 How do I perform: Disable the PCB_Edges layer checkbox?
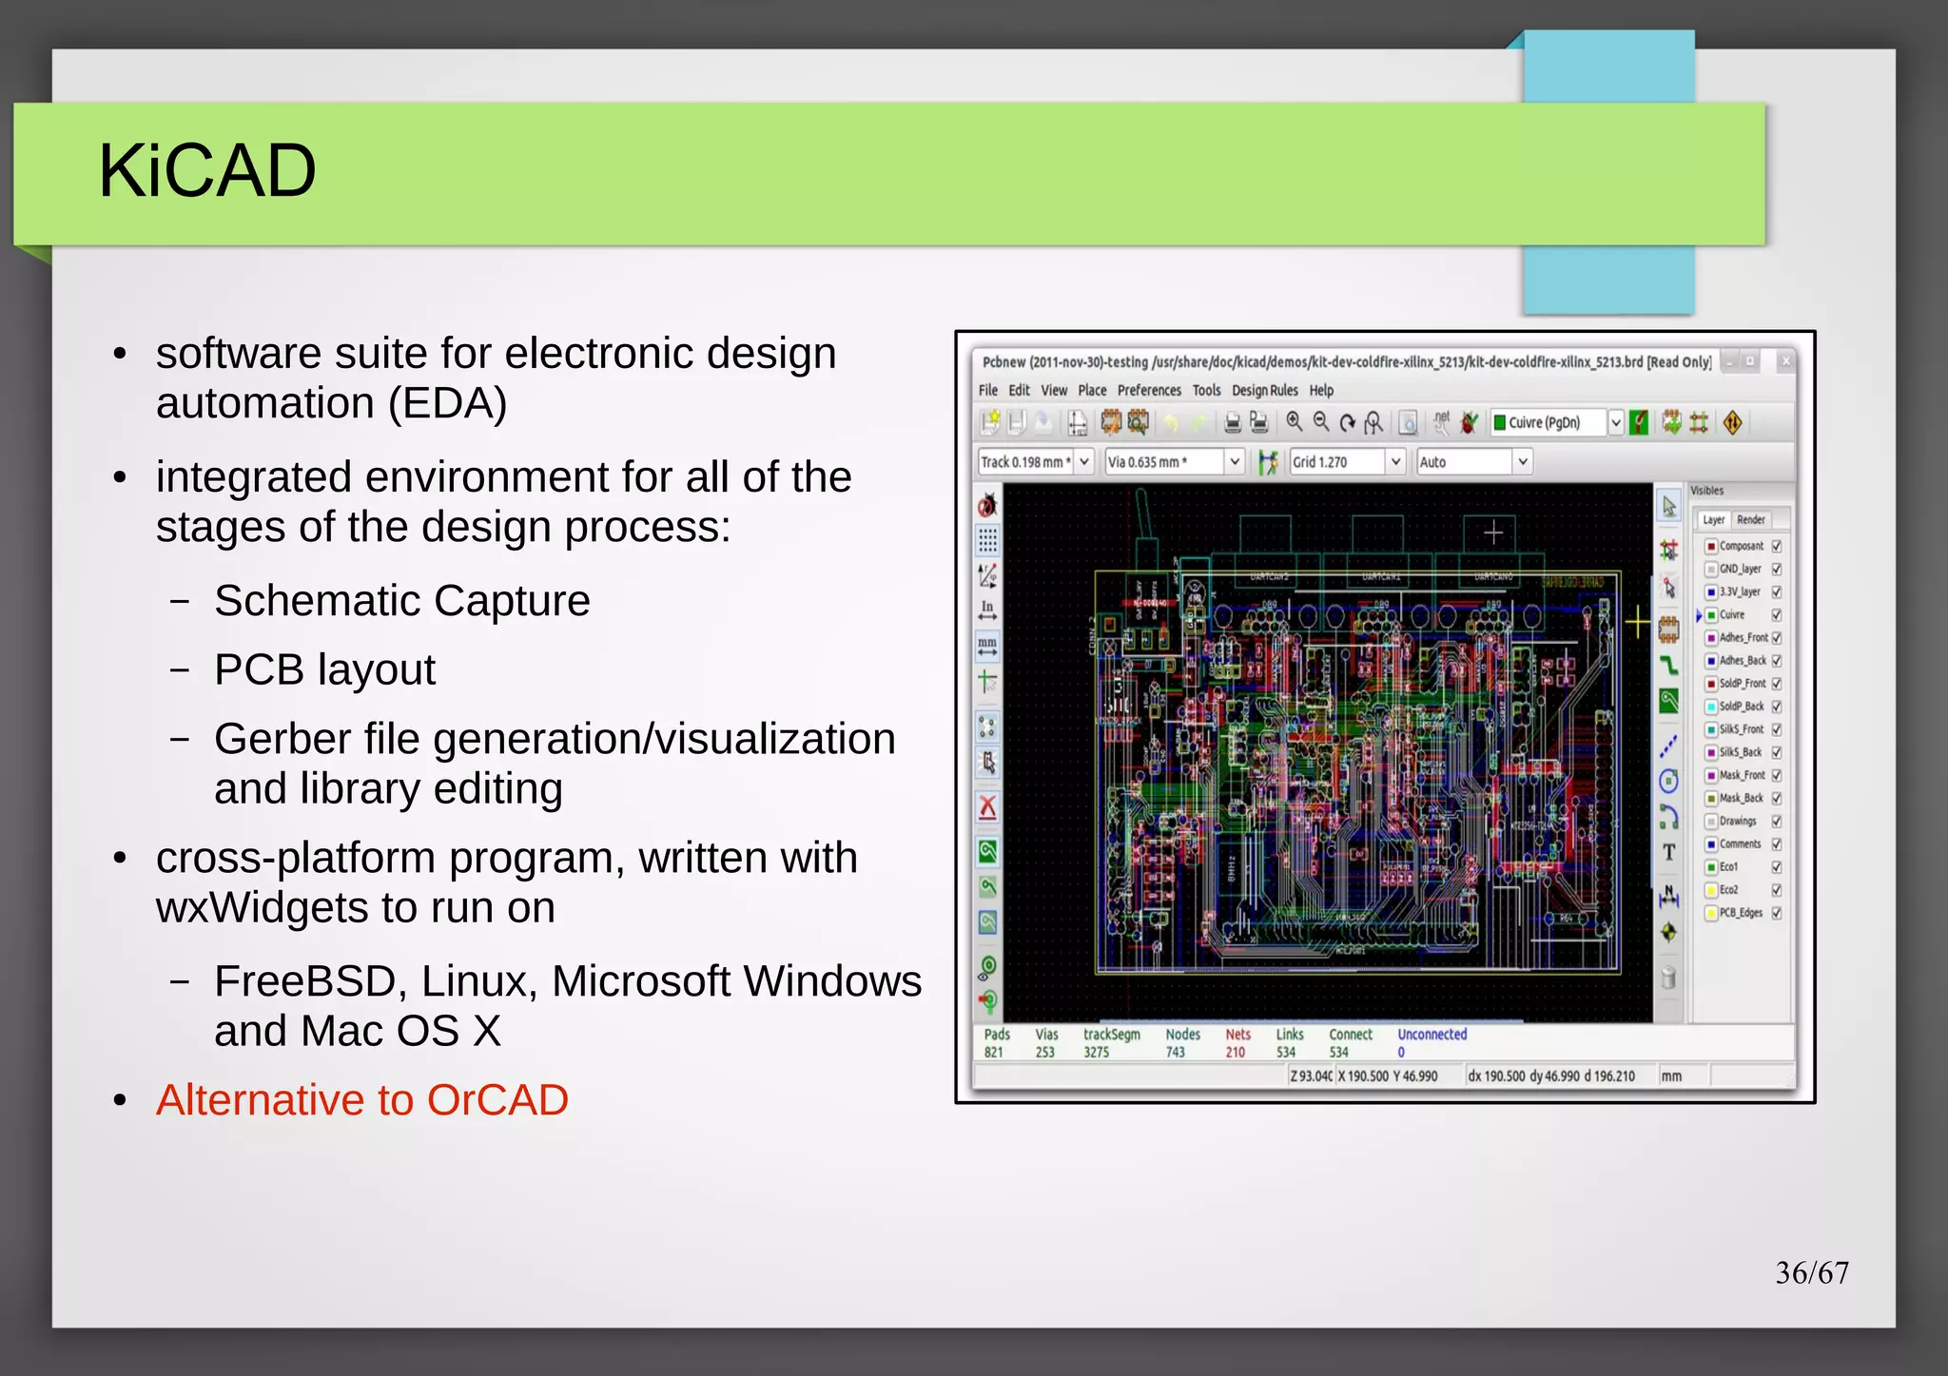click(1776, 914)
